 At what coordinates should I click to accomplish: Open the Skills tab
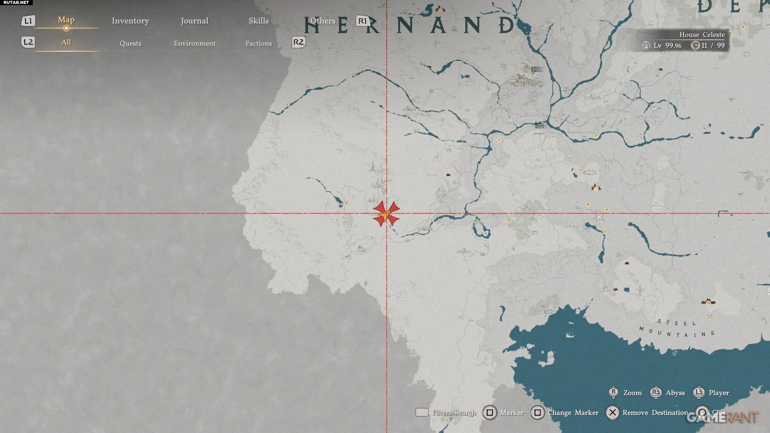tap(259, 21)
